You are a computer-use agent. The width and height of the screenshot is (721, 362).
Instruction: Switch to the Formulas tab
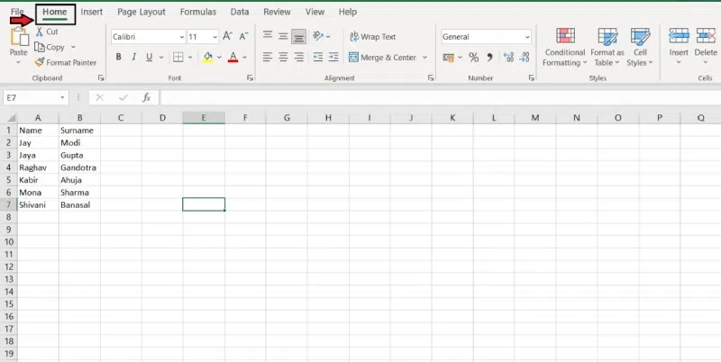click(x=197, y=12)
